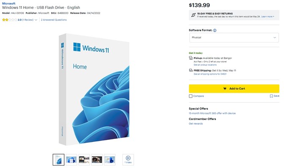Click the Save bookmark icon
The width and height of the screenshot is (304, 168).
(x=271, y=96)
